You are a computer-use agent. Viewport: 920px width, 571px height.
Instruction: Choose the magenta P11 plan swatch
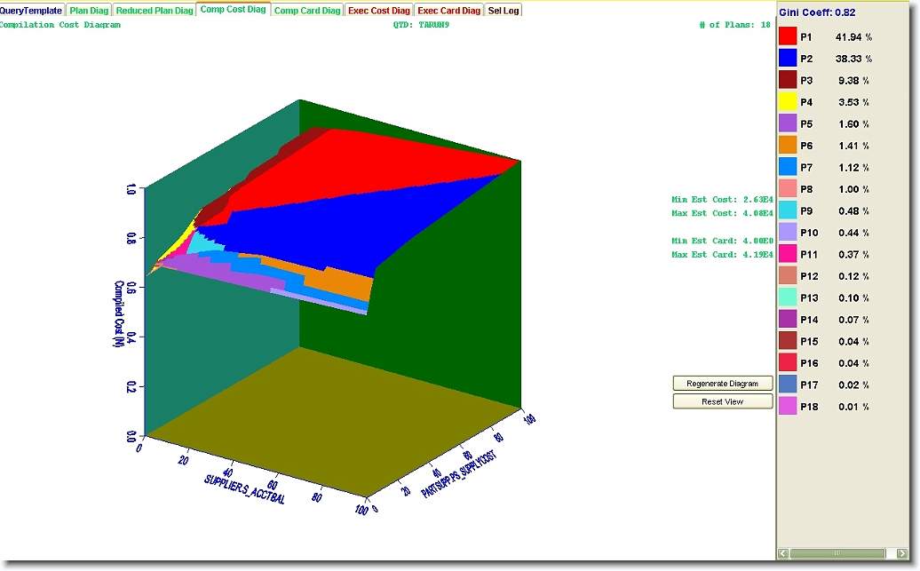point(787,254)
